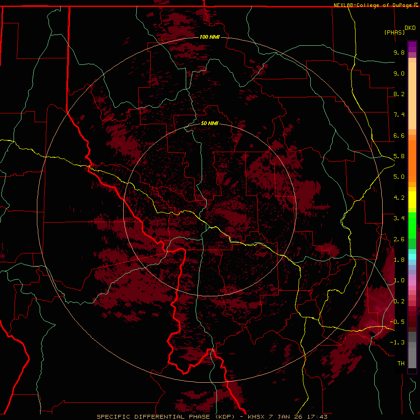Screen dimensions: 420x420
Task: Click the yellow segment of color bar
Action: [x=412, y=200]
